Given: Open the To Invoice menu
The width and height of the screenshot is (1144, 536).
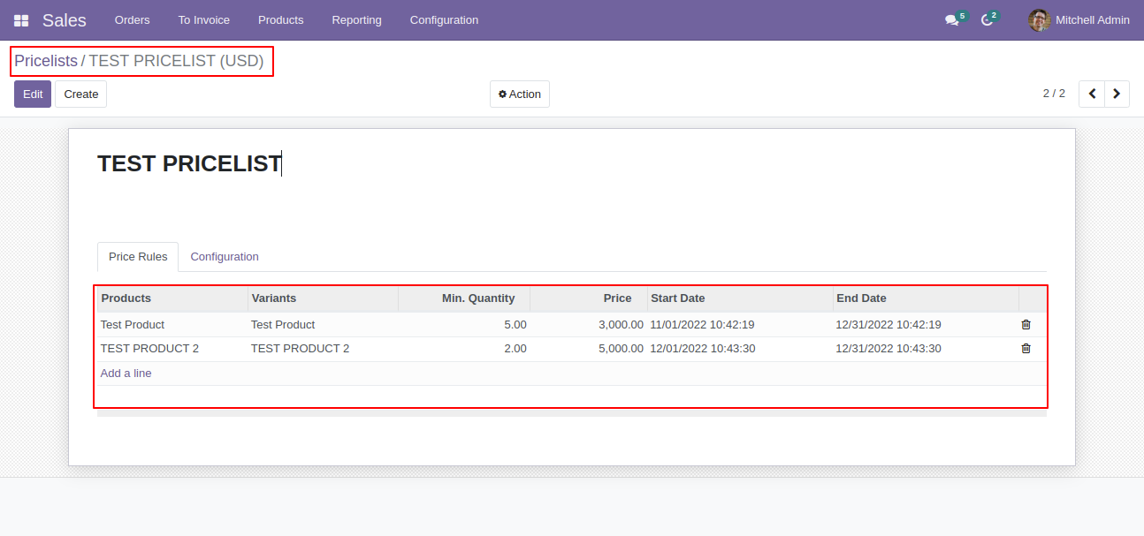Looking at the screenshot, I should 203,19.
